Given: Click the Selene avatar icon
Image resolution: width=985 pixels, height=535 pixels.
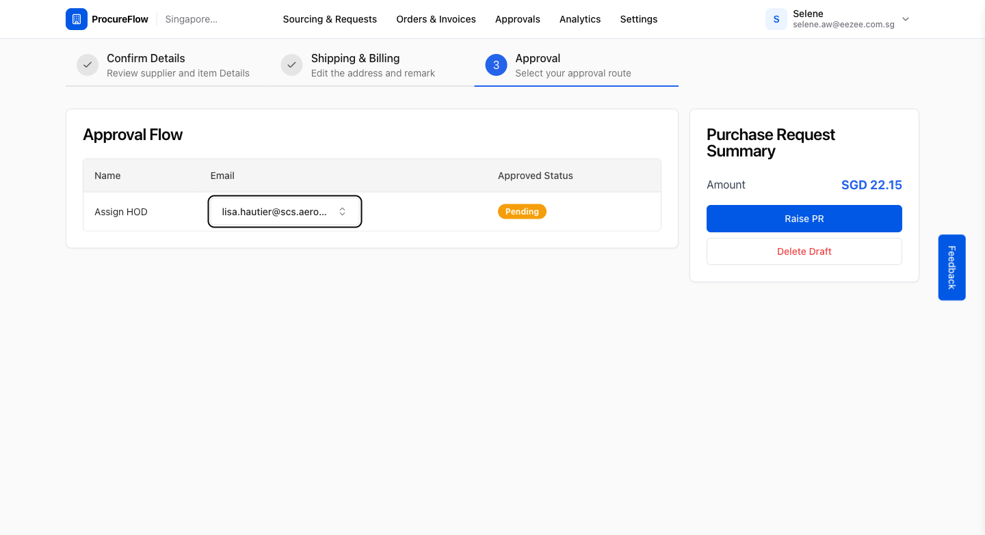Looking at the screenshot, I should [x=776, y=19].
